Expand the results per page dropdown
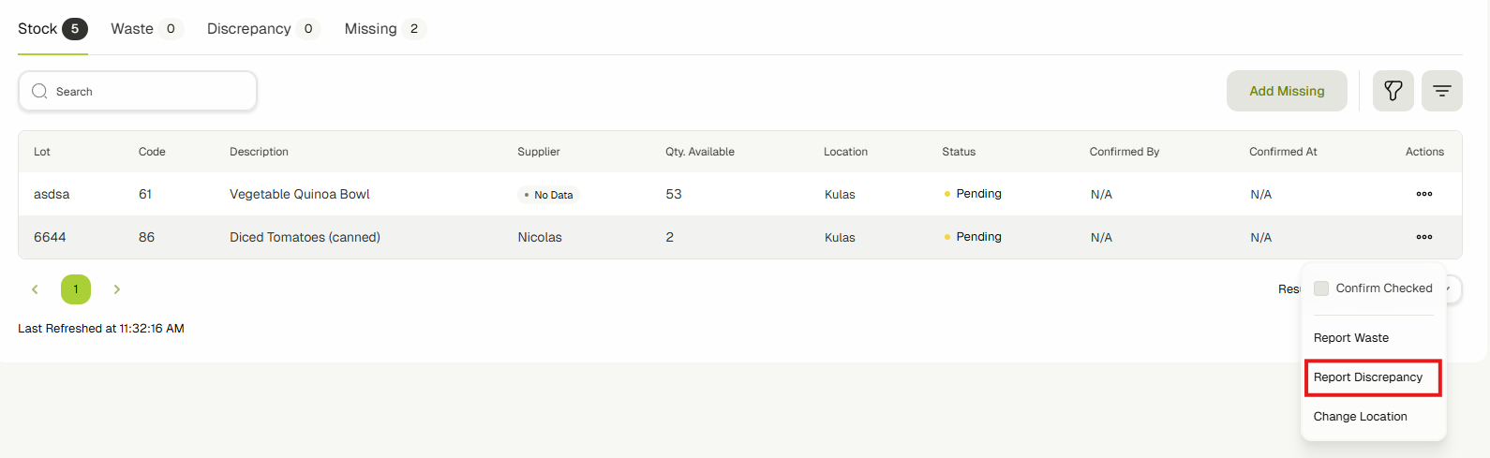This screenshot has height=458, width=1490. point(1452,288)
